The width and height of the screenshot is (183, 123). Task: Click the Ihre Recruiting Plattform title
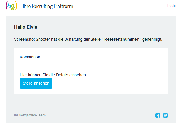(x=48, y=6)
